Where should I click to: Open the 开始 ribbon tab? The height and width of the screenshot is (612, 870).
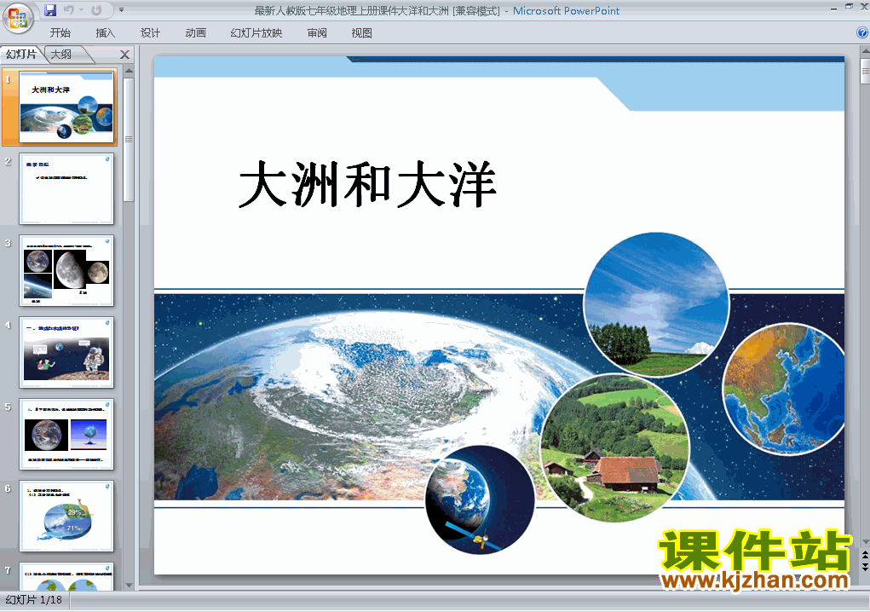click(60, 33)
